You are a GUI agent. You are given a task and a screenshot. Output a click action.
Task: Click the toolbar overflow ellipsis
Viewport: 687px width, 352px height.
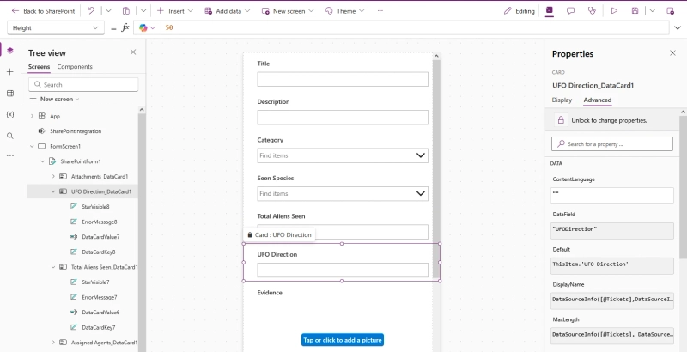pyautogui.click(x=380, y=11)
